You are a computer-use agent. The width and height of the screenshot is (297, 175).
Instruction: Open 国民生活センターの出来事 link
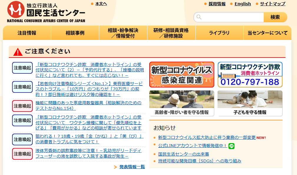point(184,154)
